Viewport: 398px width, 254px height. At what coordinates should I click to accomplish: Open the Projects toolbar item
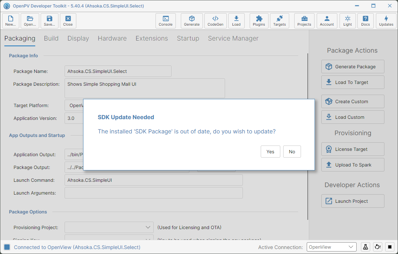304,21
